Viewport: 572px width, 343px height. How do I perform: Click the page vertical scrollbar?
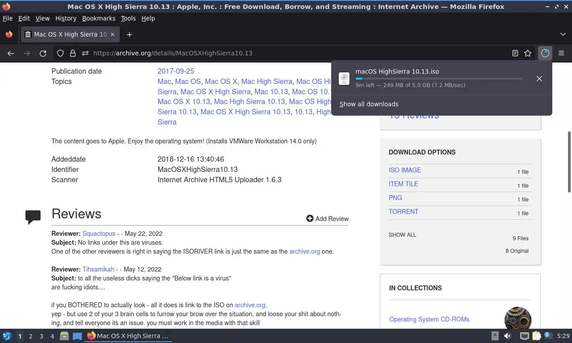(x=569, y=162)
